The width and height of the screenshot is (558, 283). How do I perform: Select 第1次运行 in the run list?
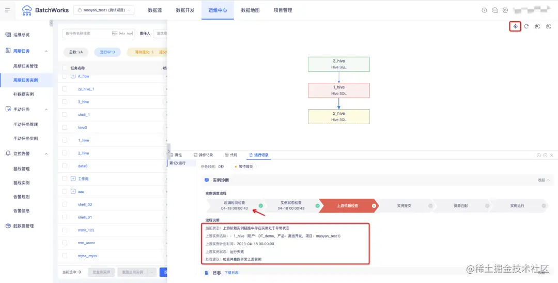181,163
